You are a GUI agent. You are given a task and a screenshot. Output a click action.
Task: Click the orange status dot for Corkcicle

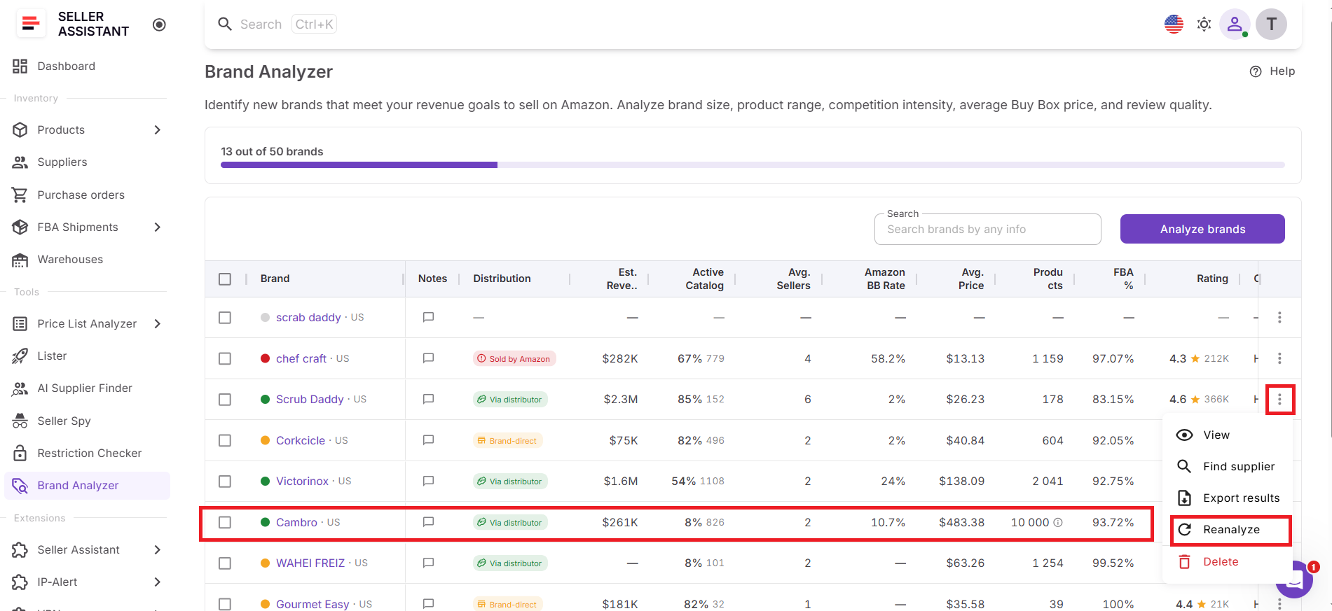pos(266,440)
